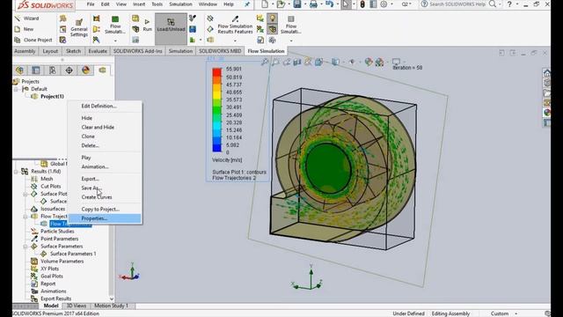Select Project(1) in the projects tree

point(52,96)
